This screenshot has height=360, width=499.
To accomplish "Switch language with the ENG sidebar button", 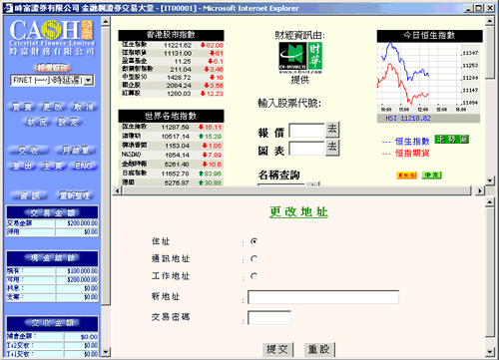I will [83, 166].
